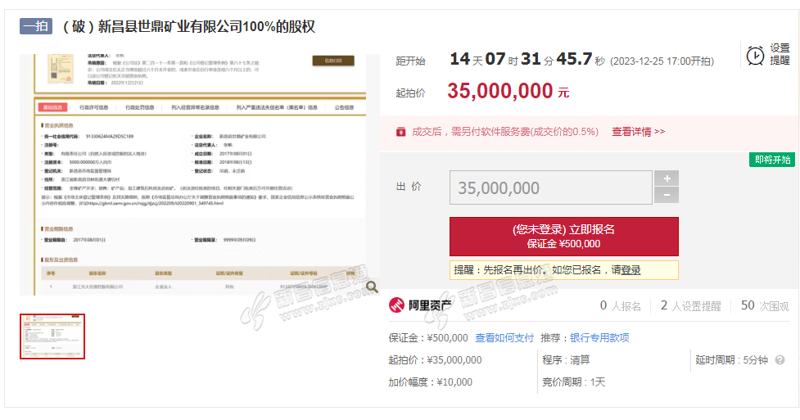Open 查看详情 service fee details
The width and height of the screenshot is (800, 420).
[x=638, y=131]
